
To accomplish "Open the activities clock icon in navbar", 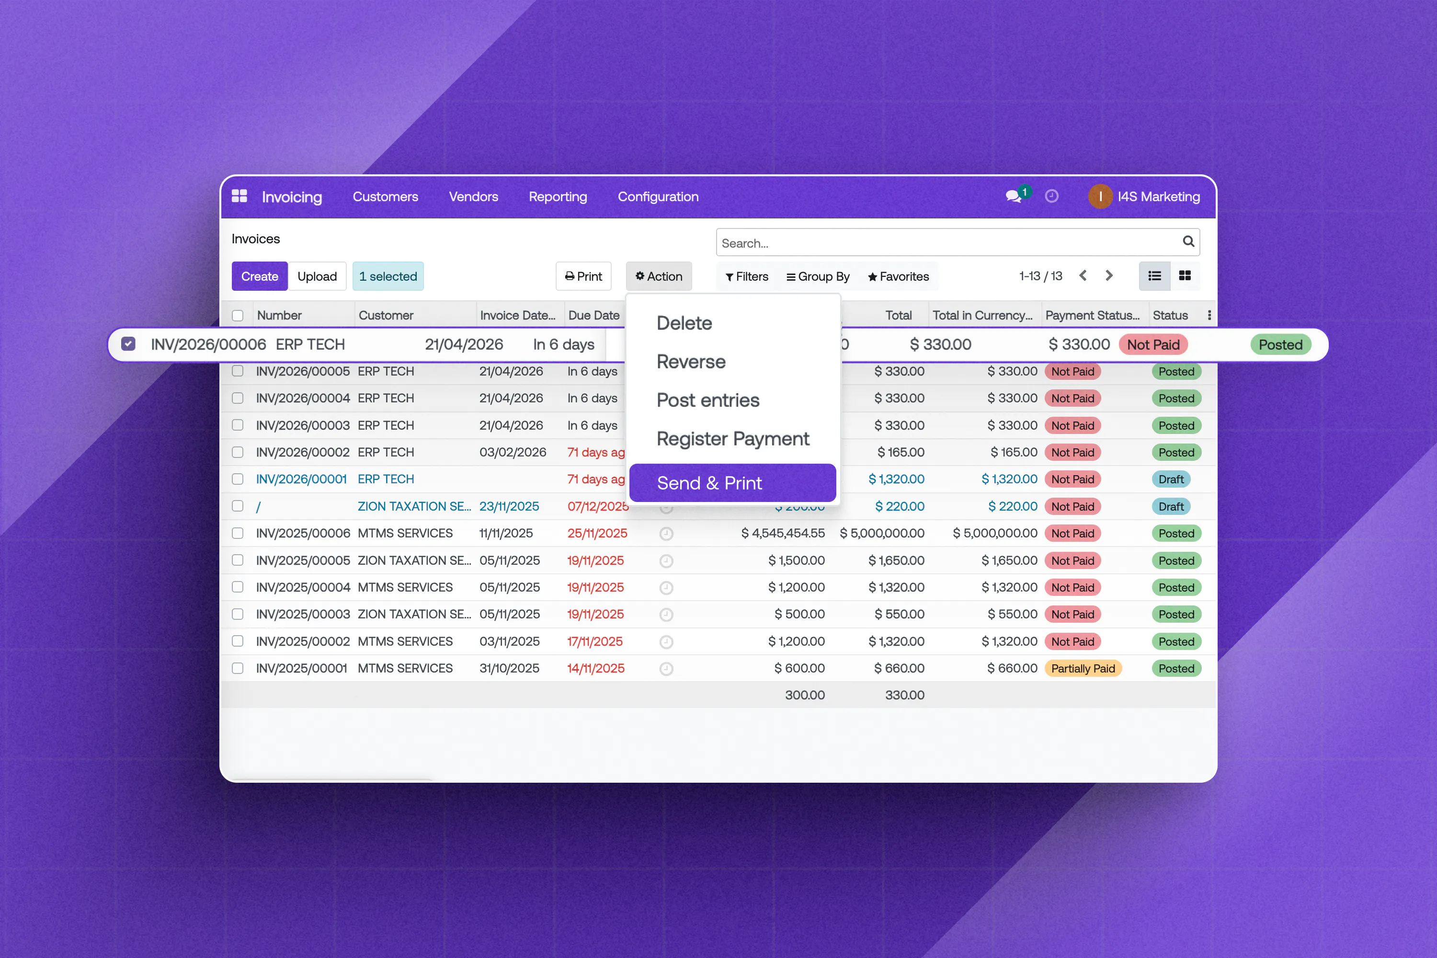I will tap(1051, 196).
